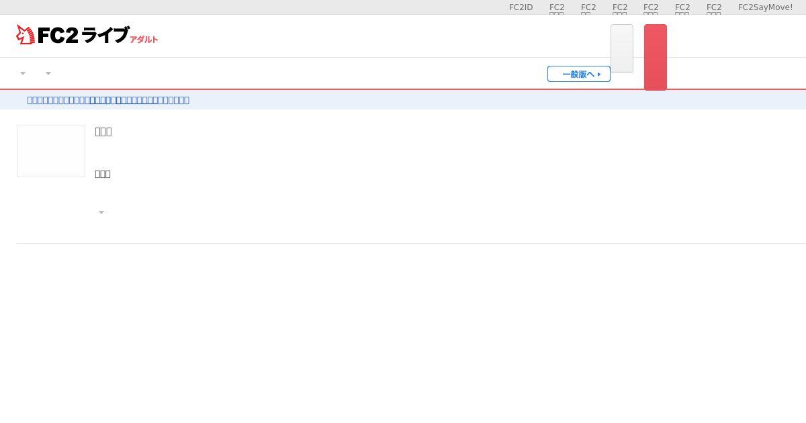The width and height of the screenshot is (806, 423).
Task: Switch to general version via 一般版へ button
Action: click(579, 74)
